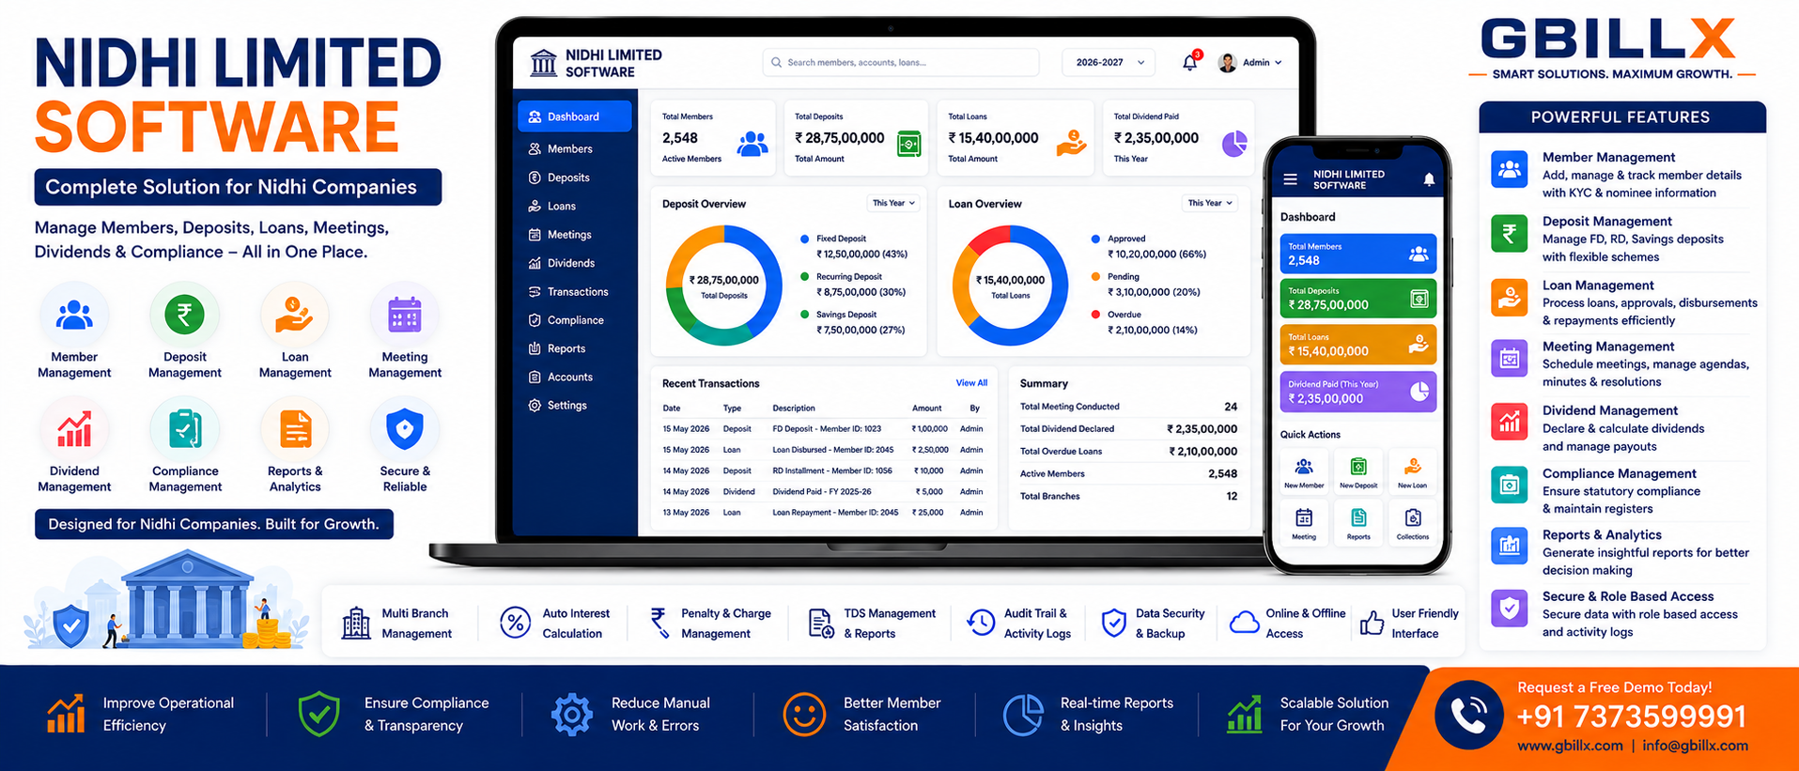Click the +91 7373599991 phone number
Image resolution: width=1799 pixels, height=771 pixels.
[1631, 717]
